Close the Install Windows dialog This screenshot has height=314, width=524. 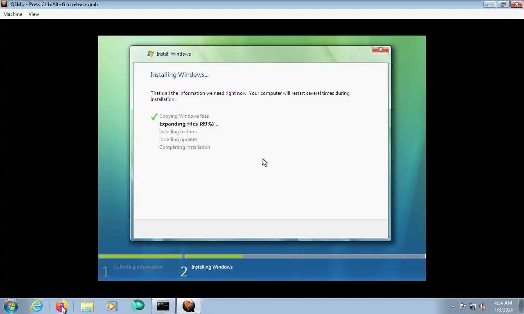coord(381,49)
